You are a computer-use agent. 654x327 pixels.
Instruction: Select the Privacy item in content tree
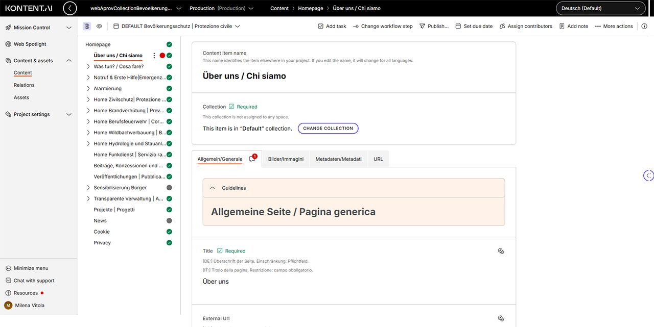point(102,243)
